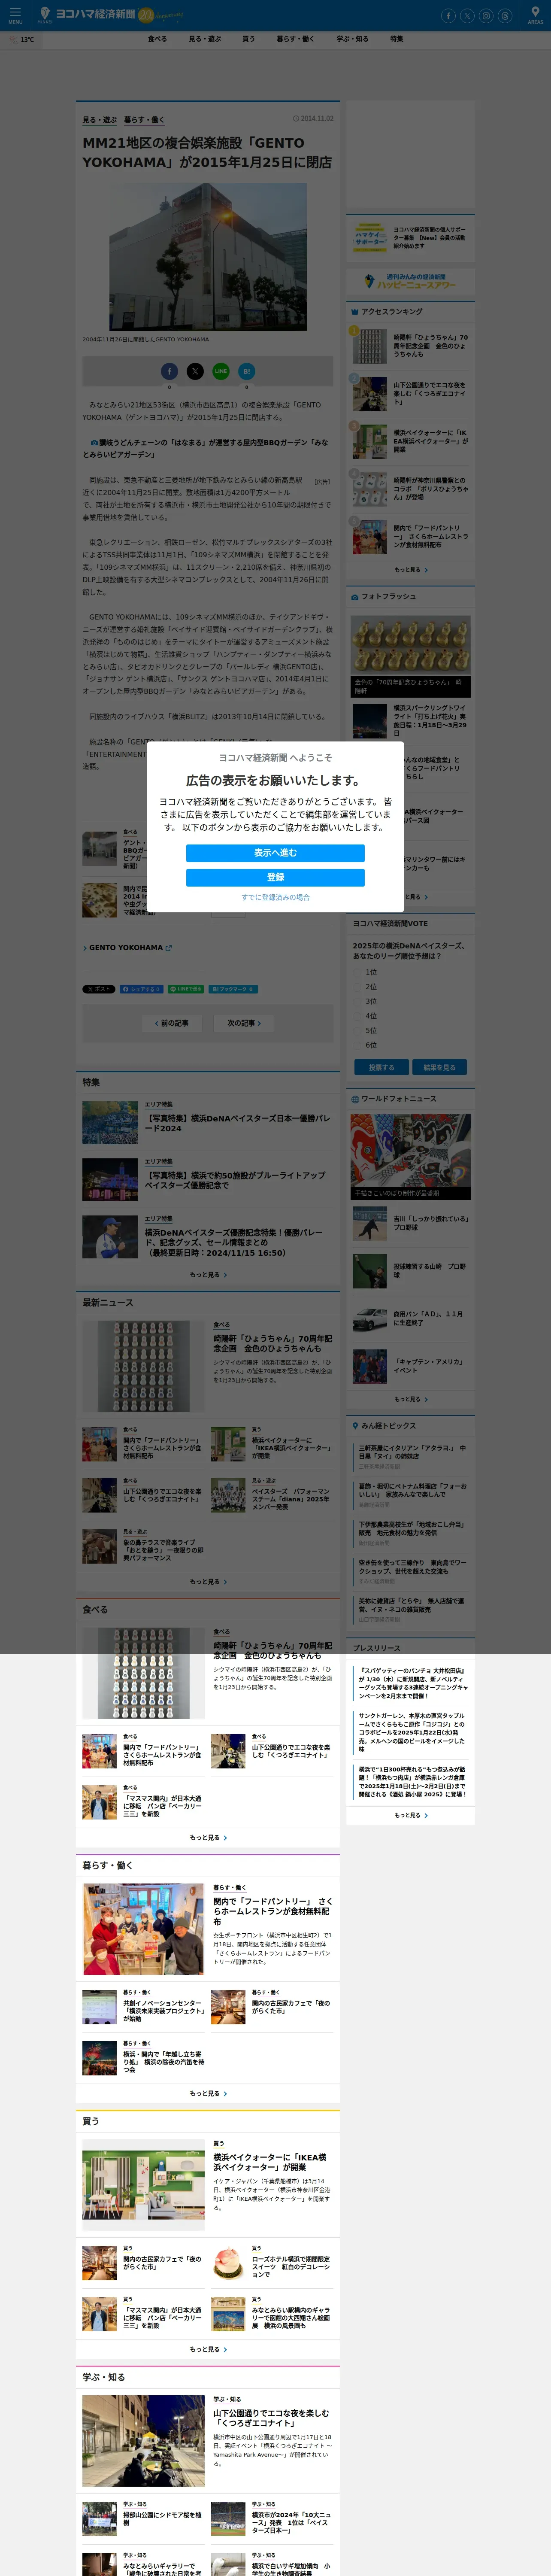The image size is (551, 2576).
Task: Select the 1位 radio option
Action: [357, 972]
